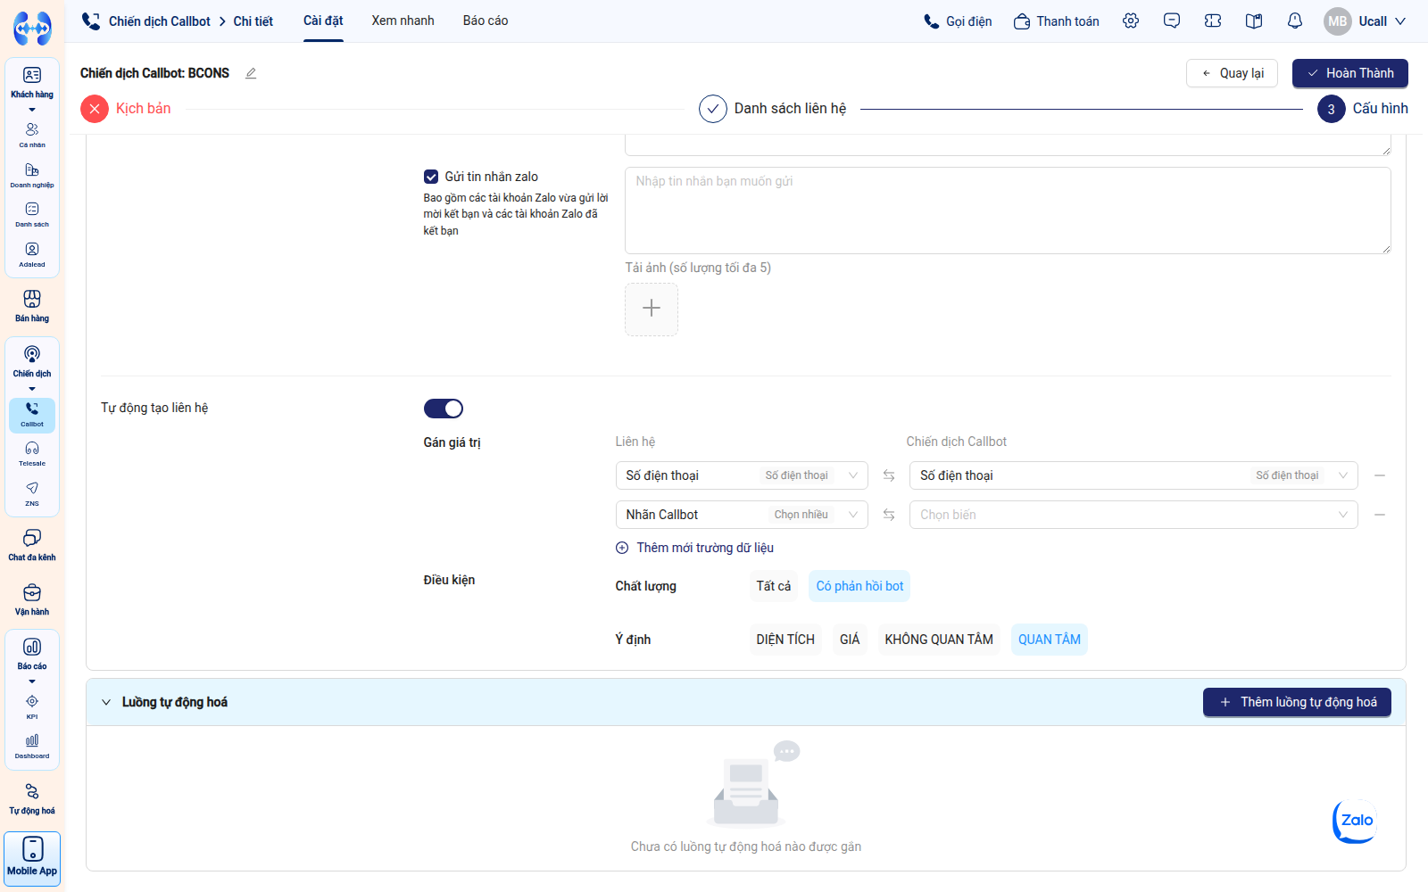1428x892 pixels.
Task: Open the Liên hệ Số điện thoại dropdown
Action: 742,475
